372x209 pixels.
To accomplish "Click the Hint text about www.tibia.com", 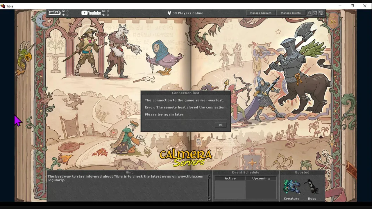I will 125,178.
